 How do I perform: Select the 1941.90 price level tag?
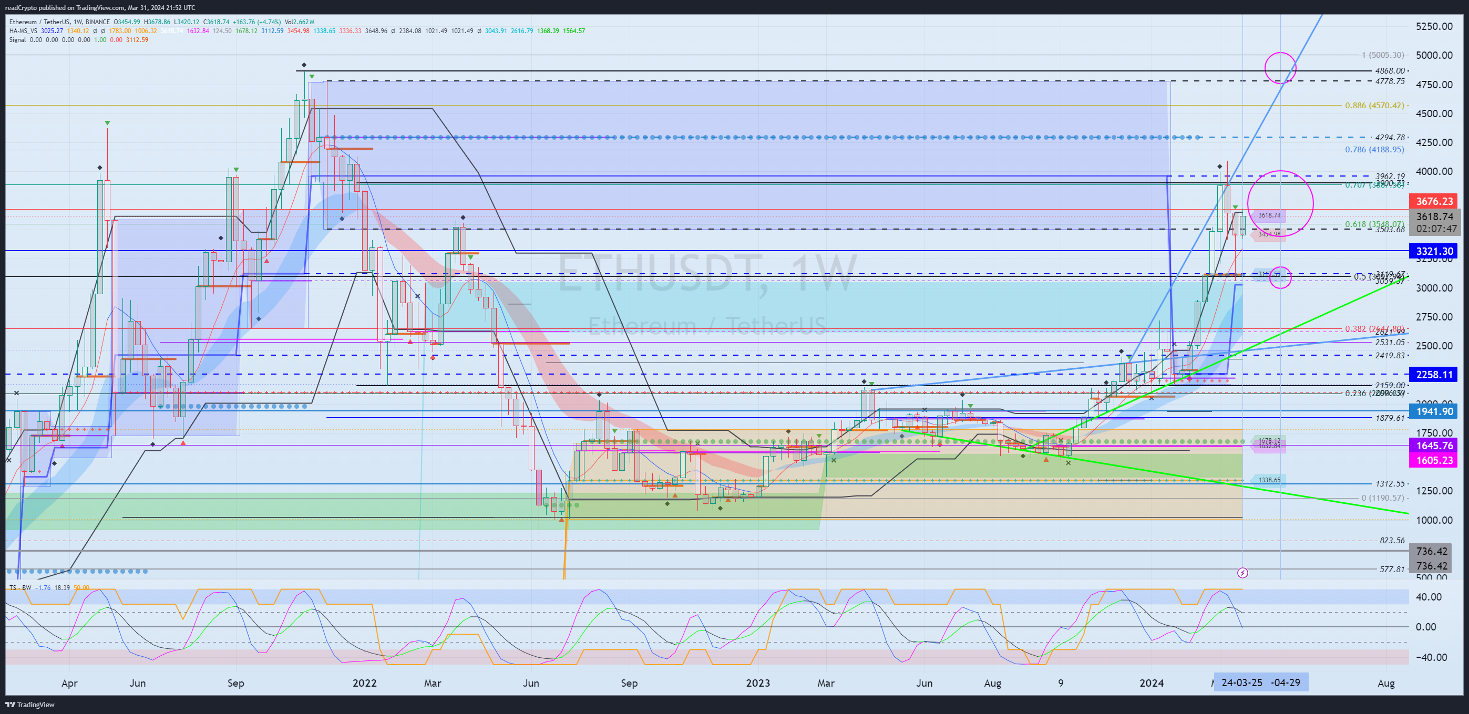click(x=1434, y=411)
